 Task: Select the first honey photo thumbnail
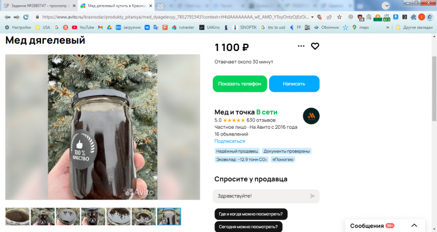coord(17,216)
